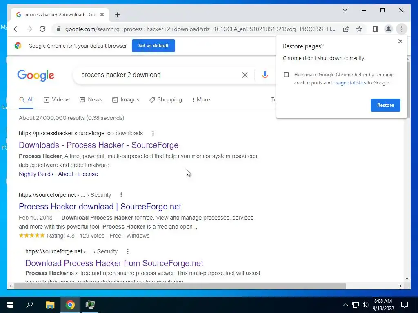The width and height of the screenshot is (418, 313).
Task: Open the About sitelink
Action: (x=66, y=174)
